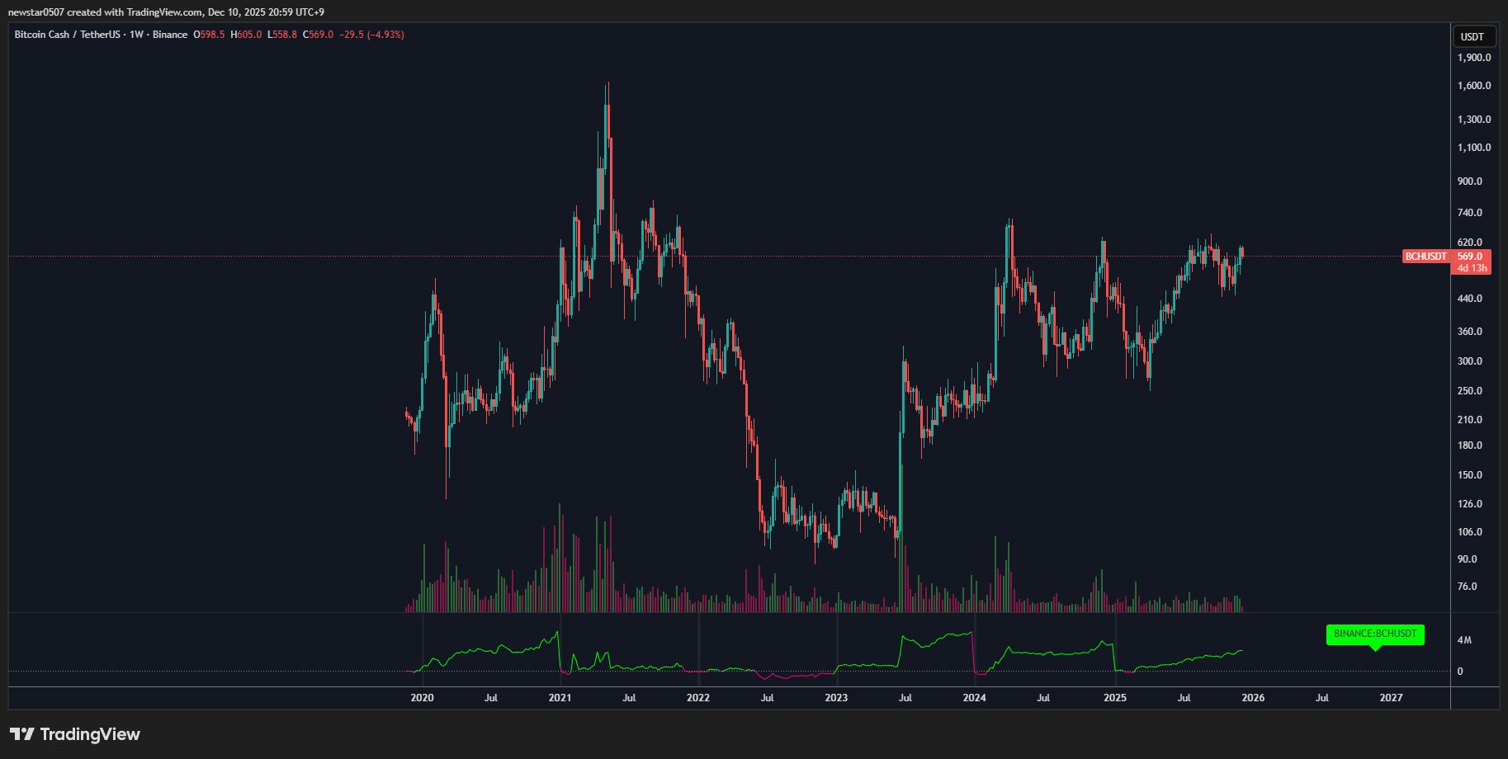Click the 150.0 price axis label
The width and height of the screenshot is (1508, 759).
1470,475
